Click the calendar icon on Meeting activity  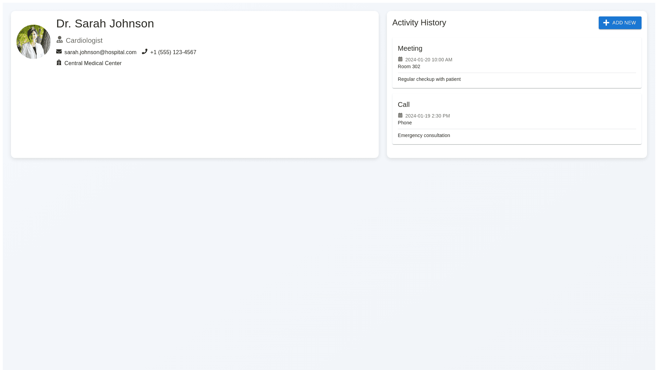400,59
